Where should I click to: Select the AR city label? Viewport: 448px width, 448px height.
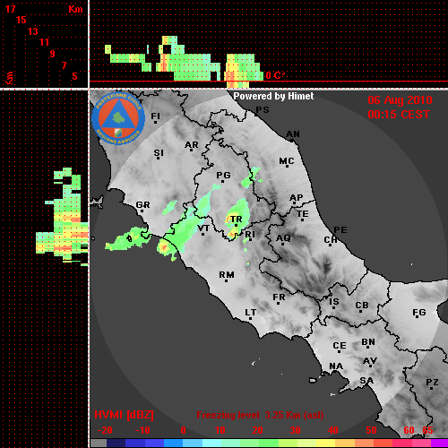pos(192,145)
